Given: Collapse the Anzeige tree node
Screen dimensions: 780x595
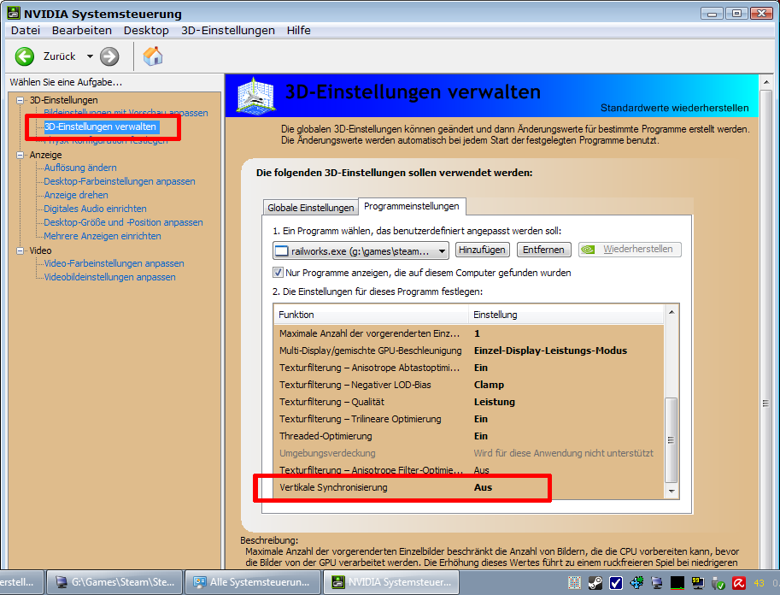Looking at the screenshot, I should point(20,155).
